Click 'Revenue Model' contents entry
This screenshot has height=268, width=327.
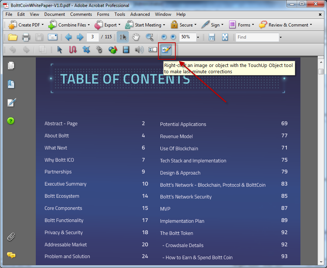pos(176,137)
